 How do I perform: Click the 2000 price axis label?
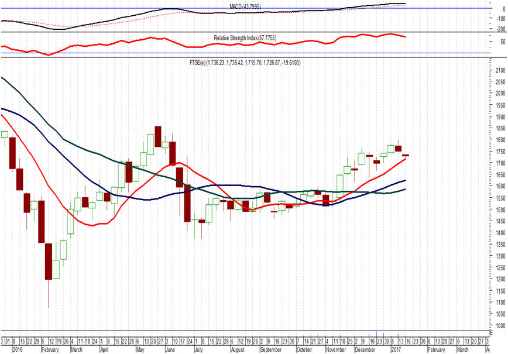[x=500, y=94]
